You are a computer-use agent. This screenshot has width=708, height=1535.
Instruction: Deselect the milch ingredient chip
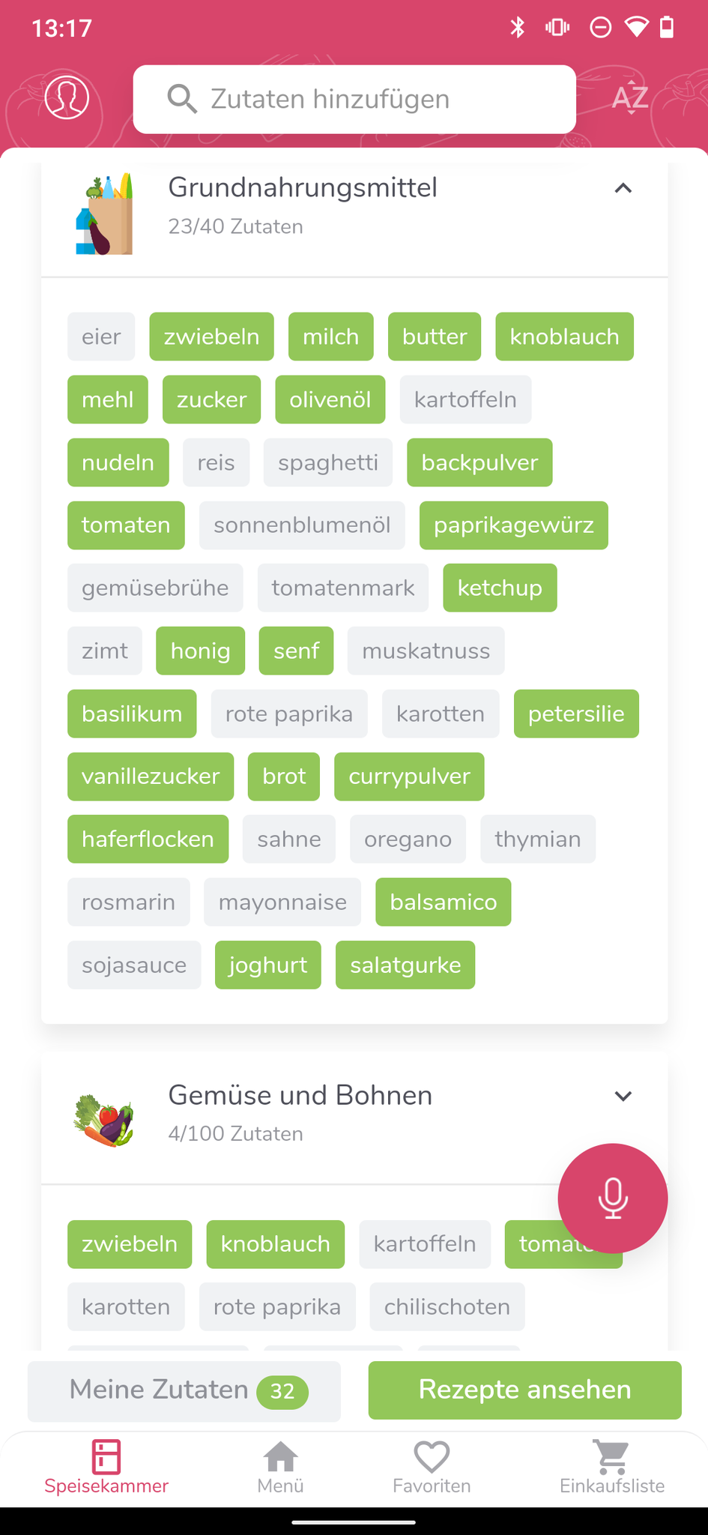pyautogui.click(x=330, y=337)
